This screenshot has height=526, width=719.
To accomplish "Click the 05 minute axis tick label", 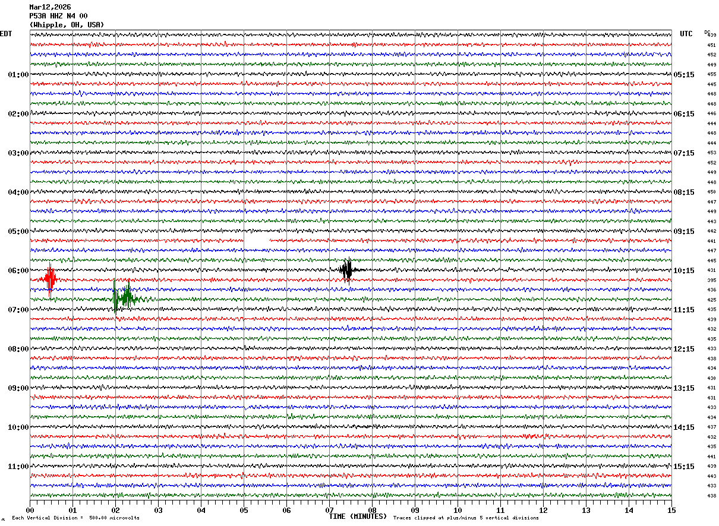I will pos(244,510).
